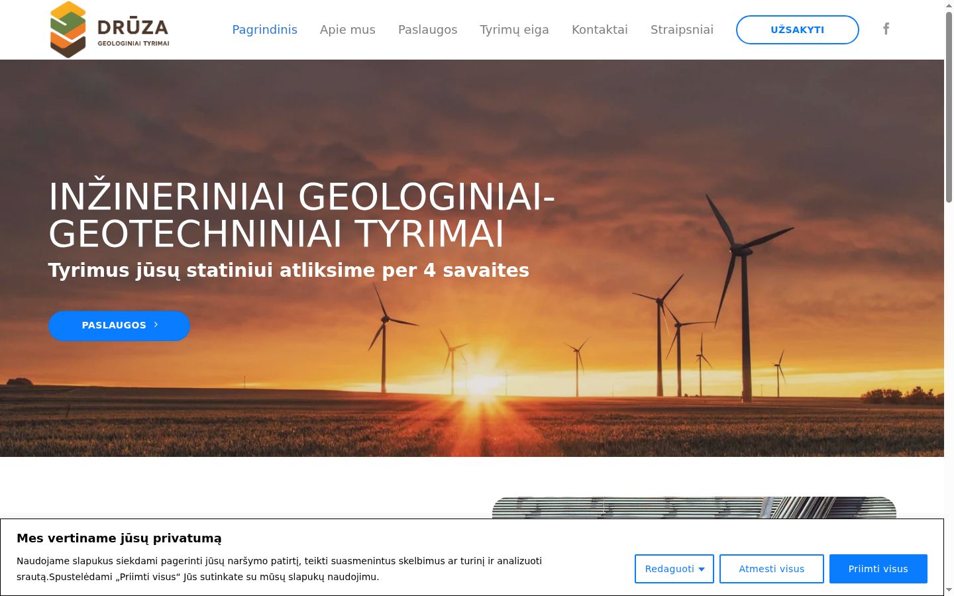954x596 pixels.
Task: Click the partially visible image below hero
Action: coord(694,508)
